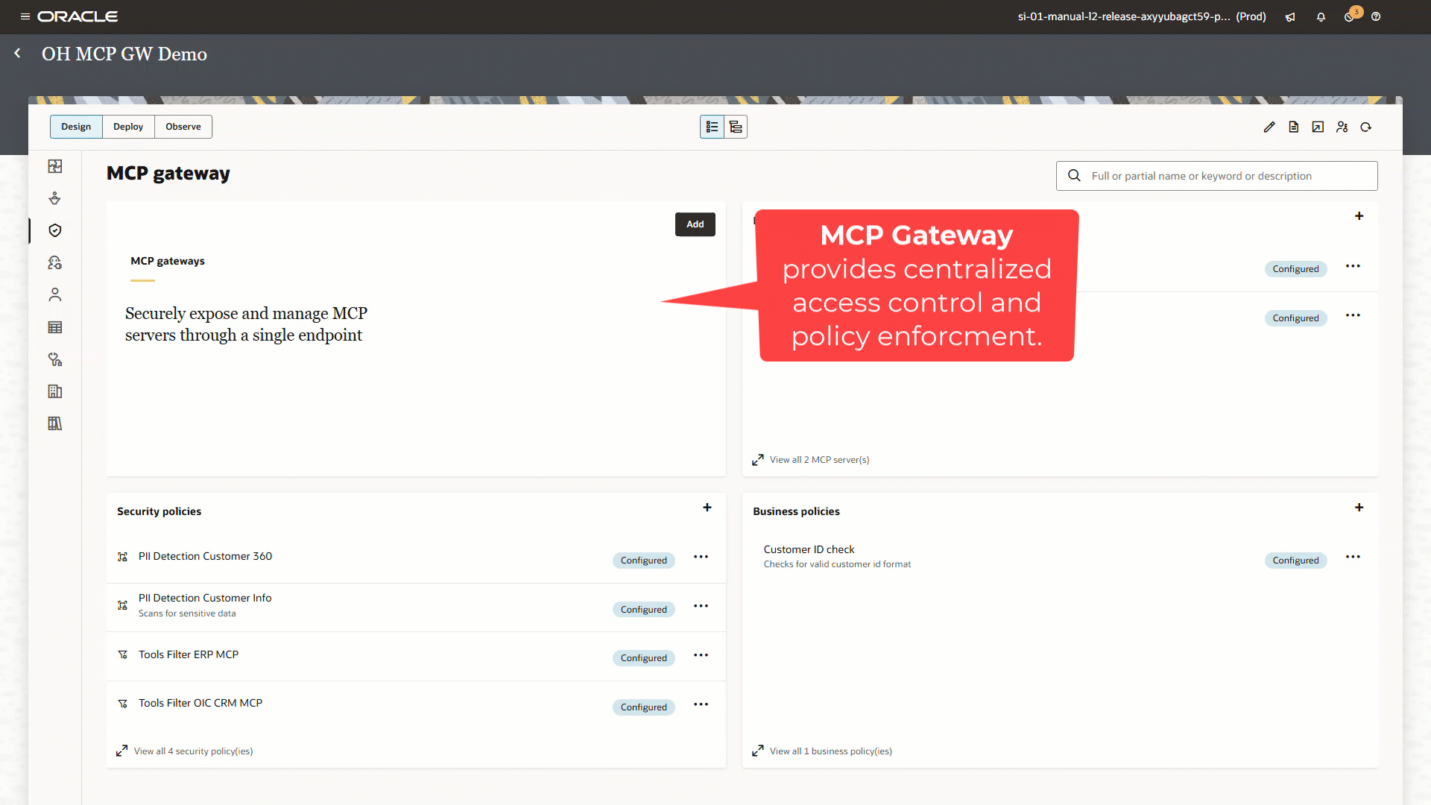Screen dimensions: 1431x805
Task: Open the notifications bell
Action: click(1321, 17)
